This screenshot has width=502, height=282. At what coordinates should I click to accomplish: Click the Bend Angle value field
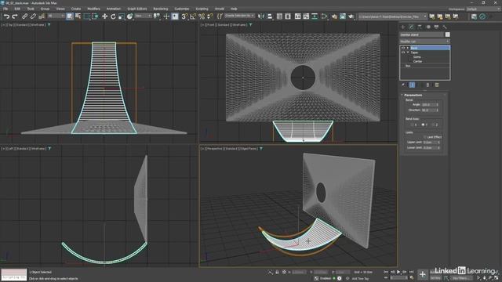(429, 104)
